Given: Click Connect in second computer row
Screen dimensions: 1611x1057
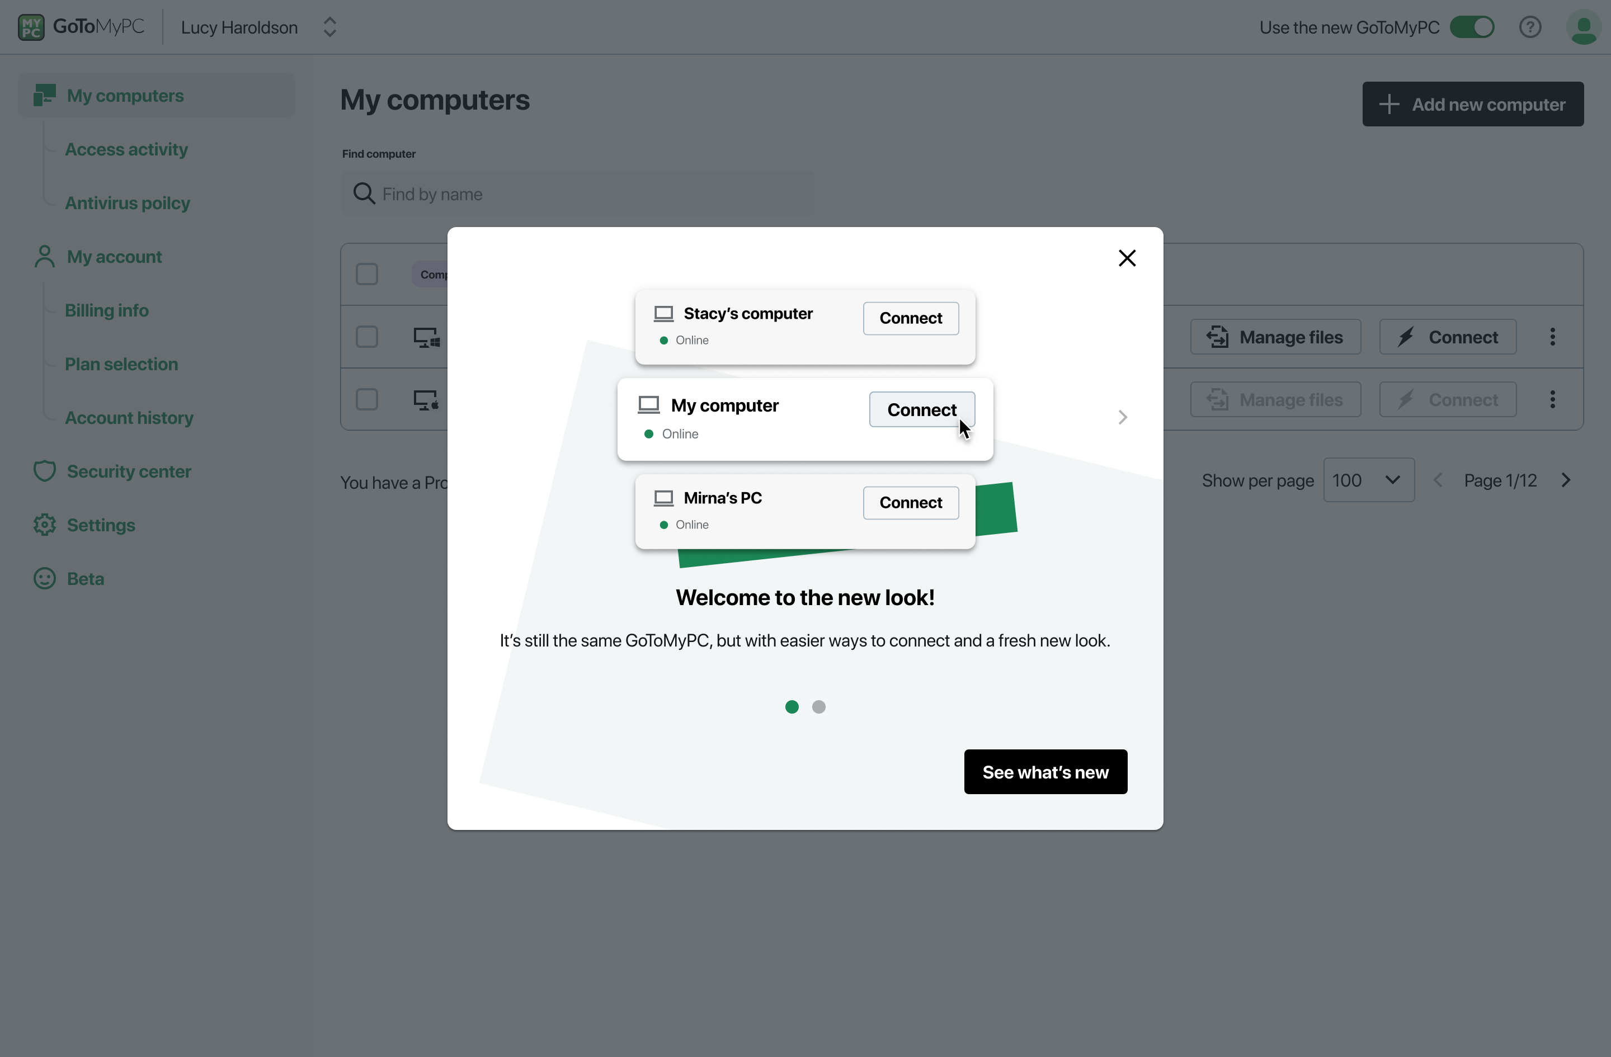Looking at the screenshot, I should (x=1448, y=399).
